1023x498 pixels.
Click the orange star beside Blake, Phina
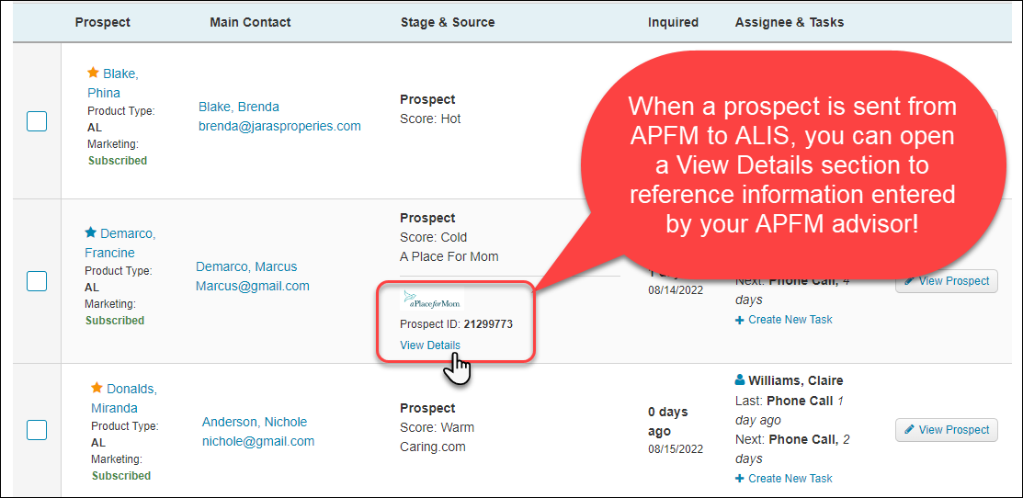tap(94, 73)
